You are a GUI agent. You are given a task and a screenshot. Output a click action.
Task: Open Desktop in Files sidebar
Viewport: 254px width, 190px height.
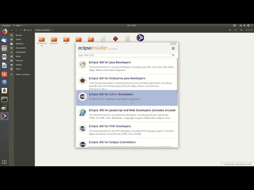pos(19,44)
